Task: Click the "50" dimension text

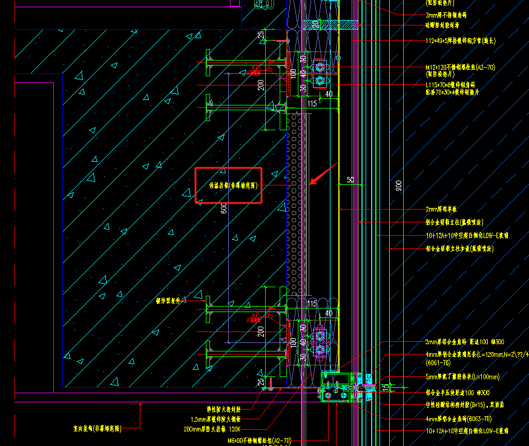Action: pos(350,180)
